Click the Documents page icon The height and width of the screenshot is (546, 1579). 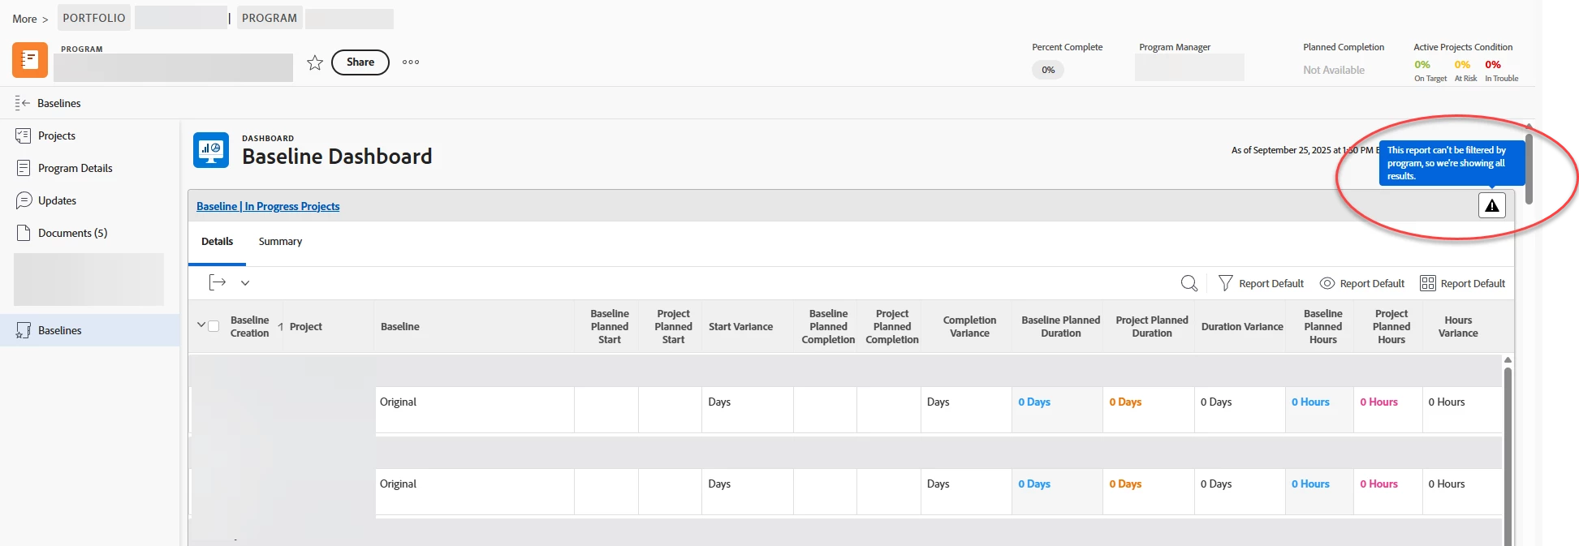pos(24,233)
